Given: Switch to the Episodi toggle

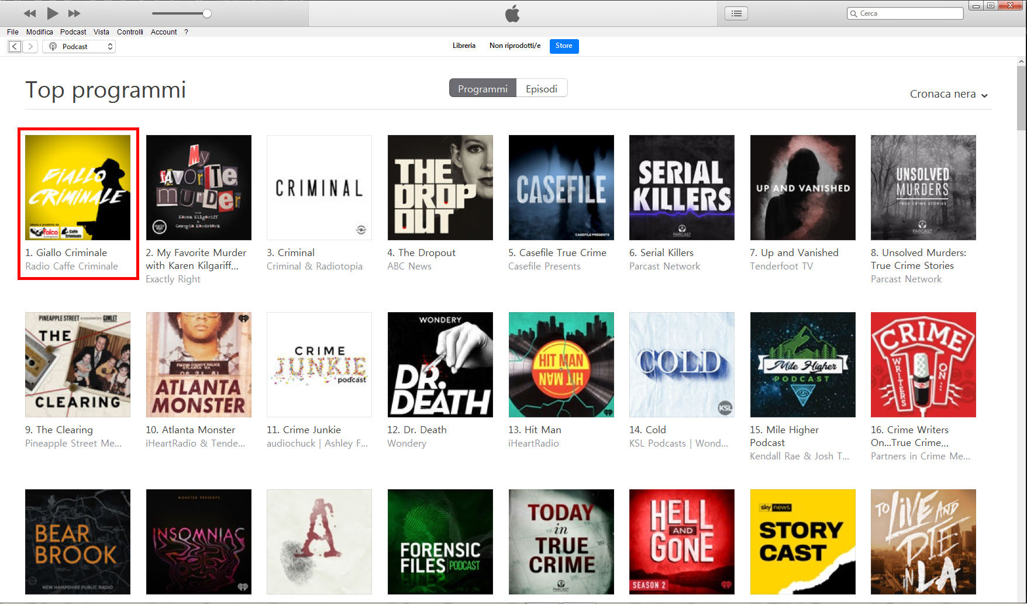Looking at the screenshot, I should pos(542,88).
